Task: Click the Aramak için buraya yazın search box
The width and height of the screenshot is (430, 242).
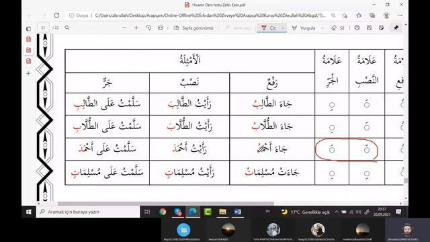Action: point(88,212)
